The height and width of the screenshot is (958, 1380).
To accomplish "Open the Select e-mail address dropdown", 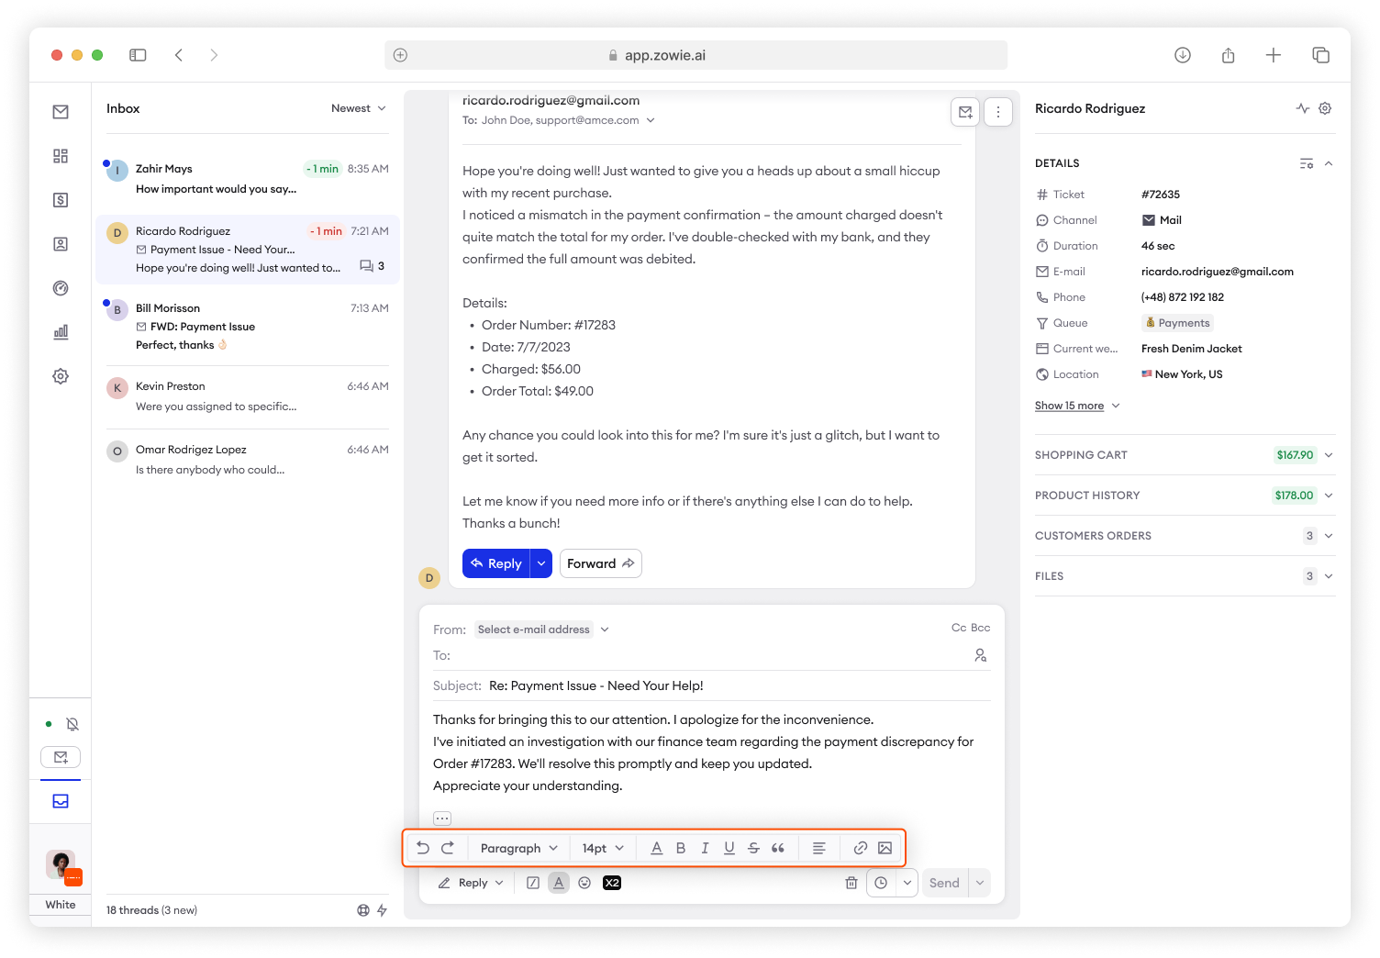I will (542, 629).
